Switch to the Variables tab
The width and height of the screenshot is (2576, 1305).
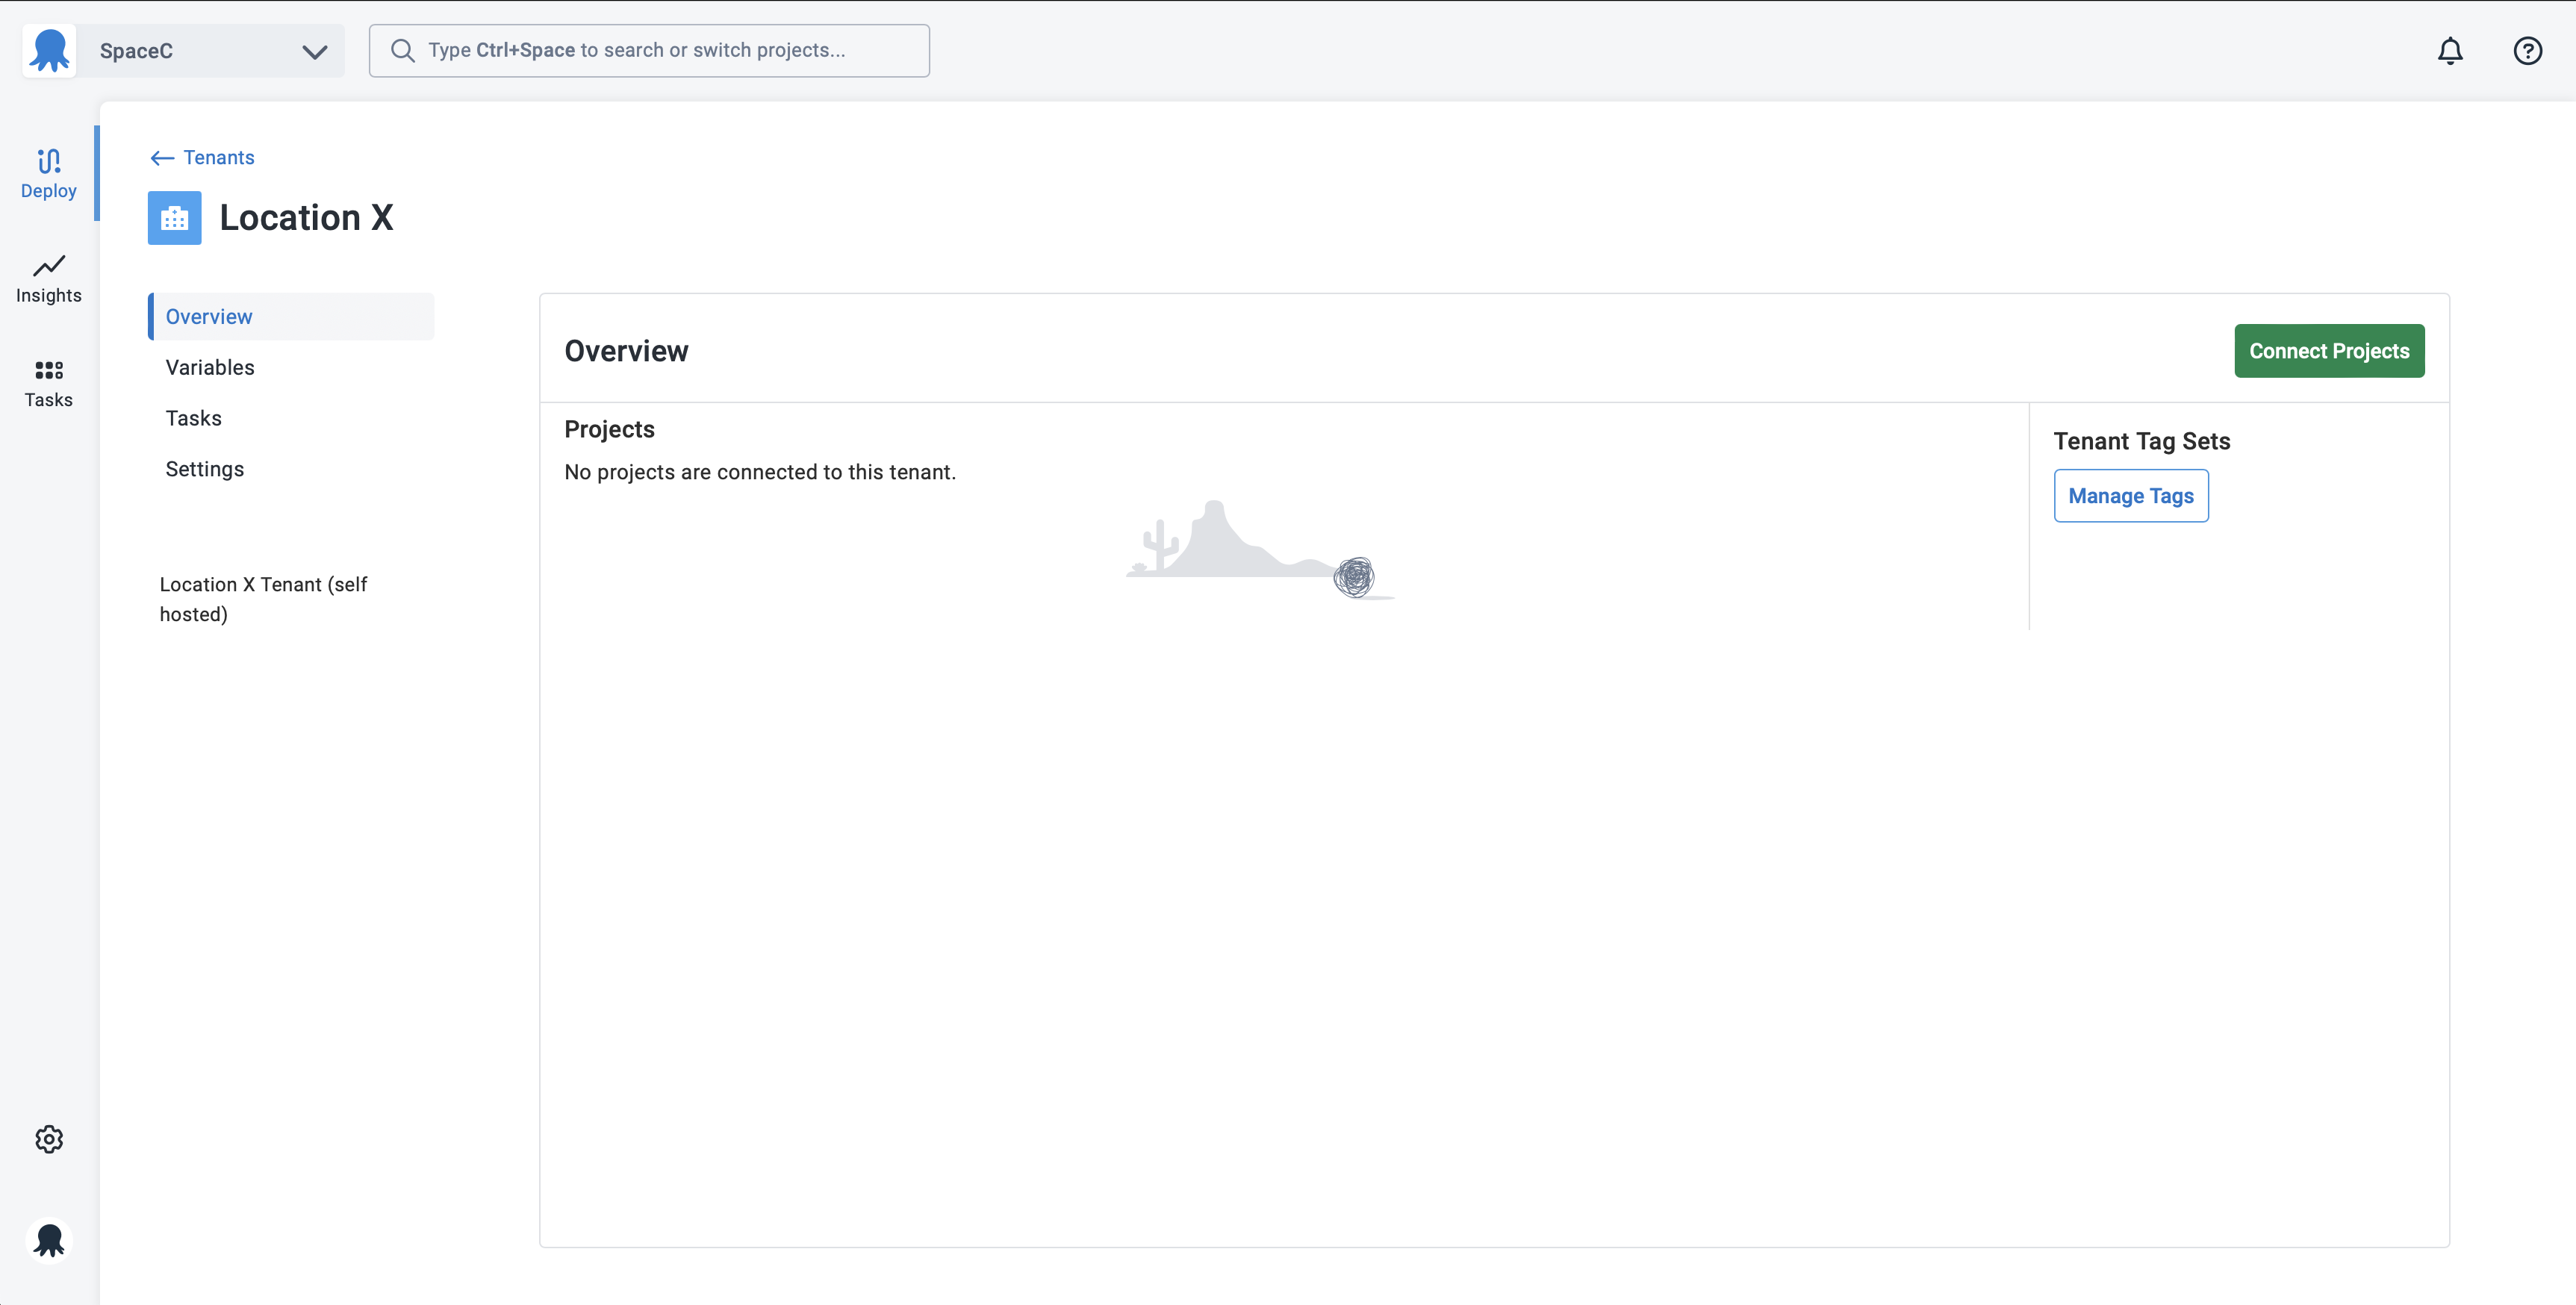coord(210,367)
